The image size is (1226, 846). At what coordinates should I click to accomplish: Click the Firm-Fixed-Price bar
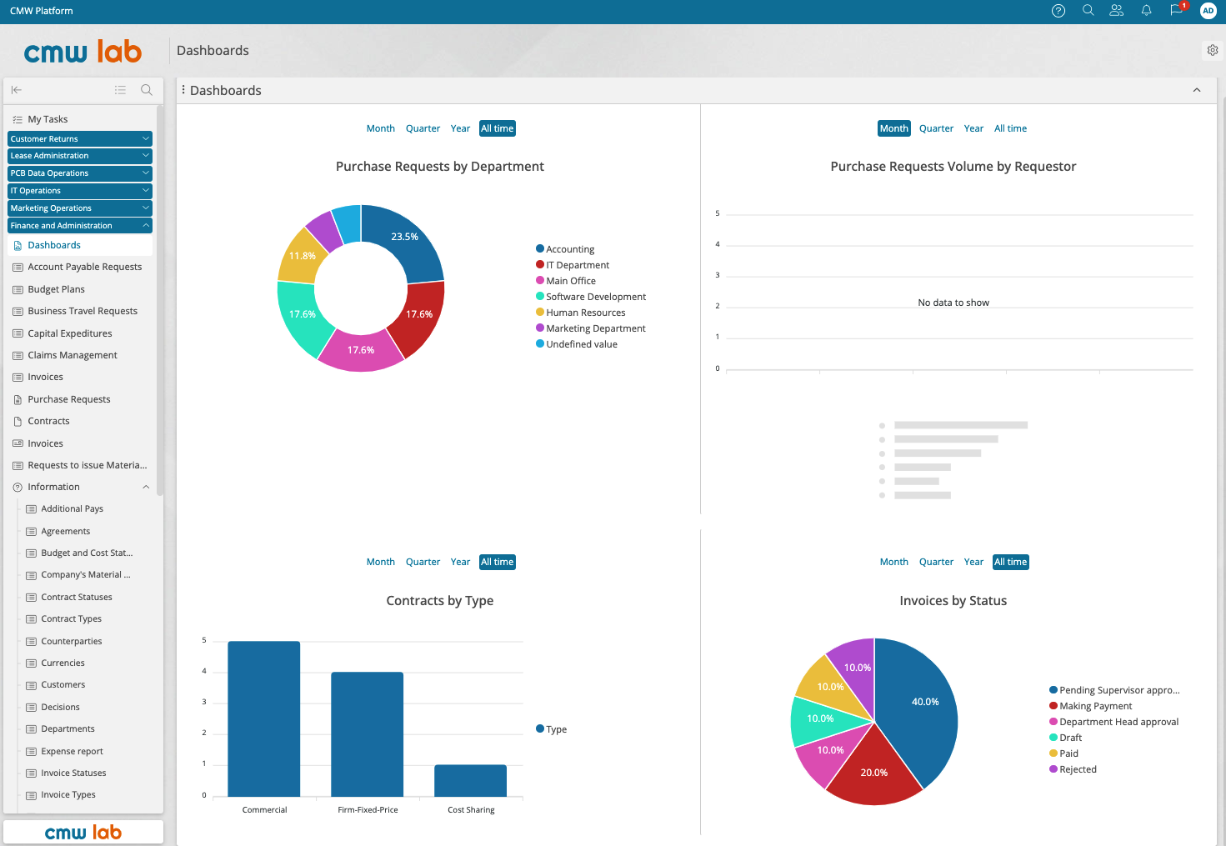coord(367,734)
